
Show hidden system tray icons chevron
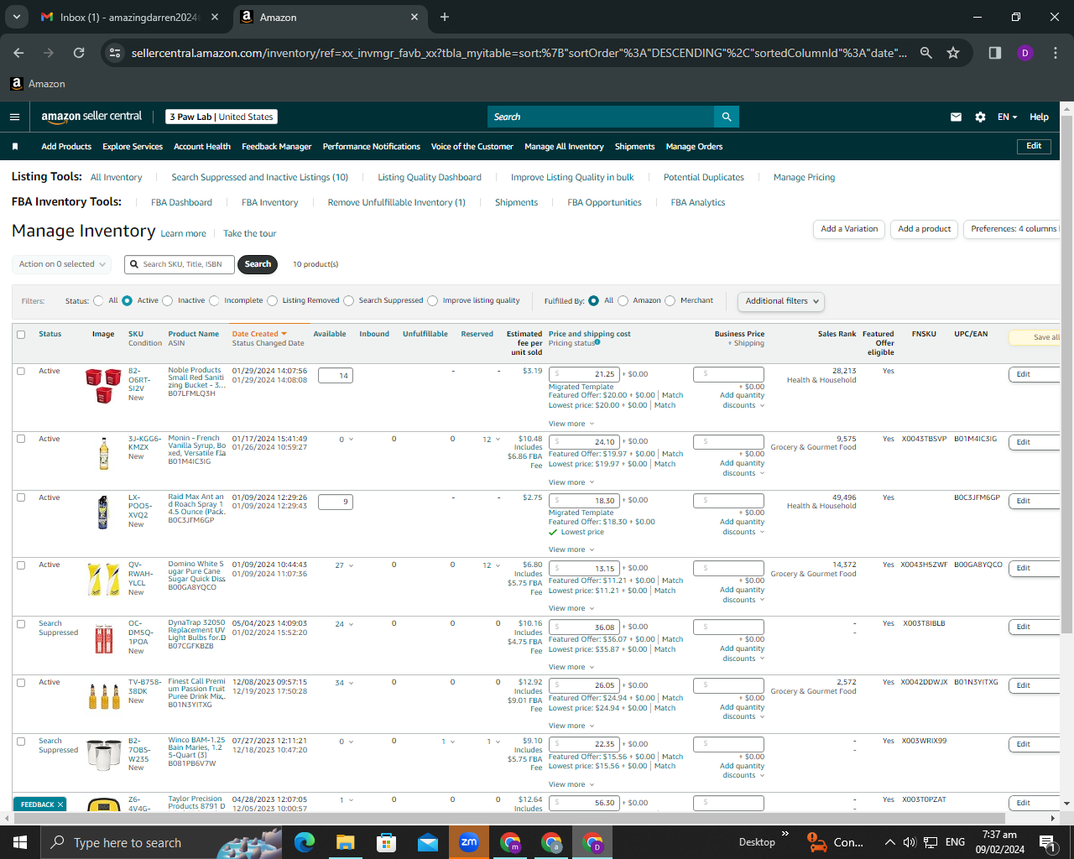click(889, 842)
